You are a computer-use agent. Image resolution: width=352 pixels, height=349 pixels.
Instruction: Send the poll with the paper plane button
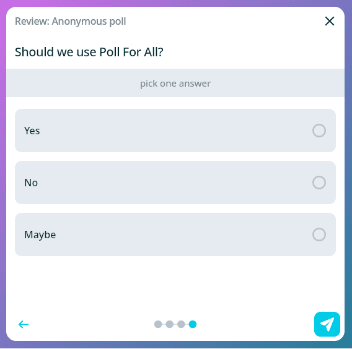(x=327, y=324)
